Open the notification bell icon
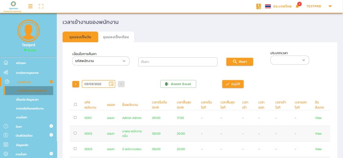This screenshot has width=343, height=158. coord(297,6)
